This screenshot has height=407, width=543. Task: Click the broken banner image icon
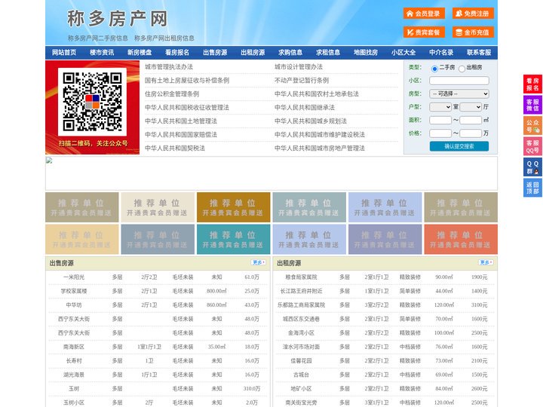click(49, 161)
